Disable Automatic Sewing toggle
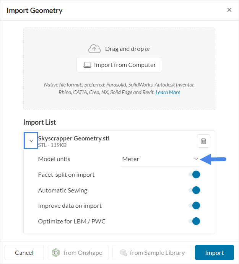The image size is (239, 264). pyautogui.click(x=195, y=190)
